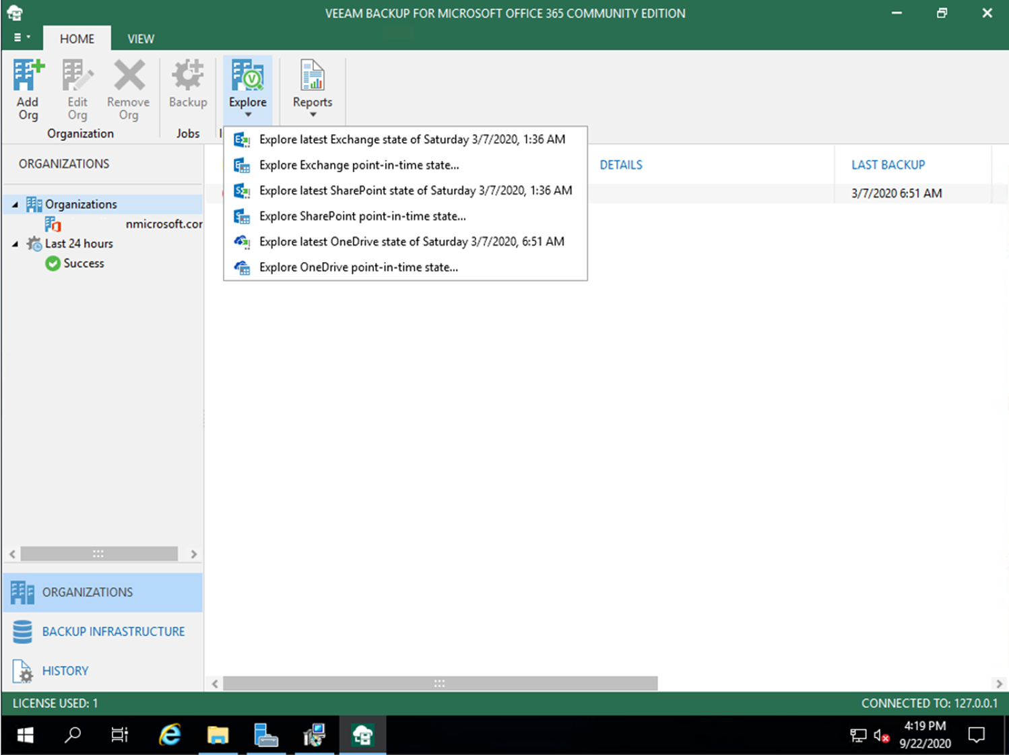The width and height of the screenshot is (1009, 755).
Task: Open the BACKUP INFRASTRUCTURE navigation pane
Action: [102, 632]
